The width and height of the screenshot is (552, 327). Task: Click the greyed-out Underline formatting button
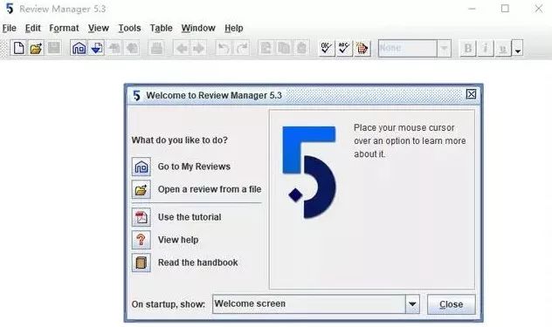coord(503,48)
